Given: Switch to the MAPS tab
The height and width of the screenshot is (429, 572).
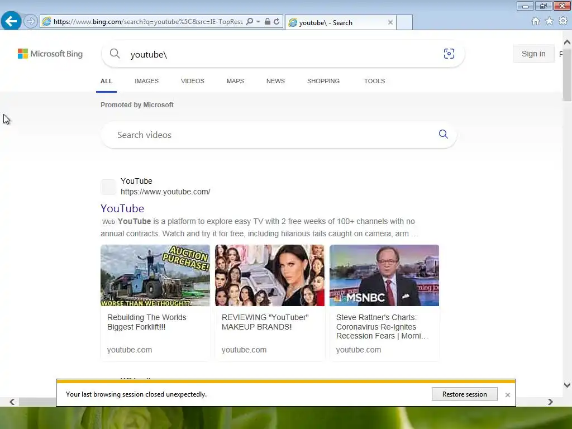Looking at the screenshot, I should 235,81.
